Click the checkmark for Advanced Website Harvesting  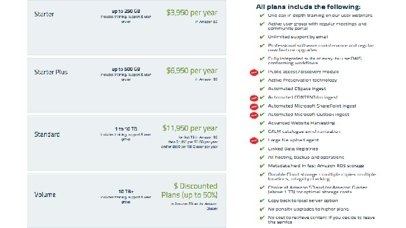coord(262,123)
